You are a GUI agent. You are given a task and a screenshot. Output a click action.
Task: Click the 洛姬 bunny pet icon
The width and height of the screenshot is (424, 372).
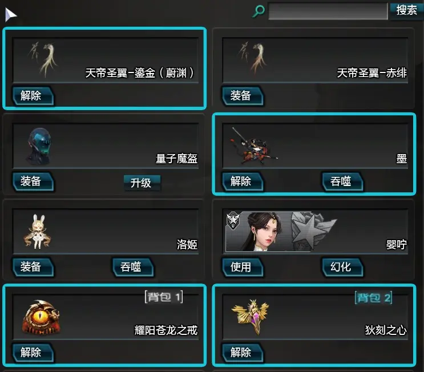(x=38, y=232)
